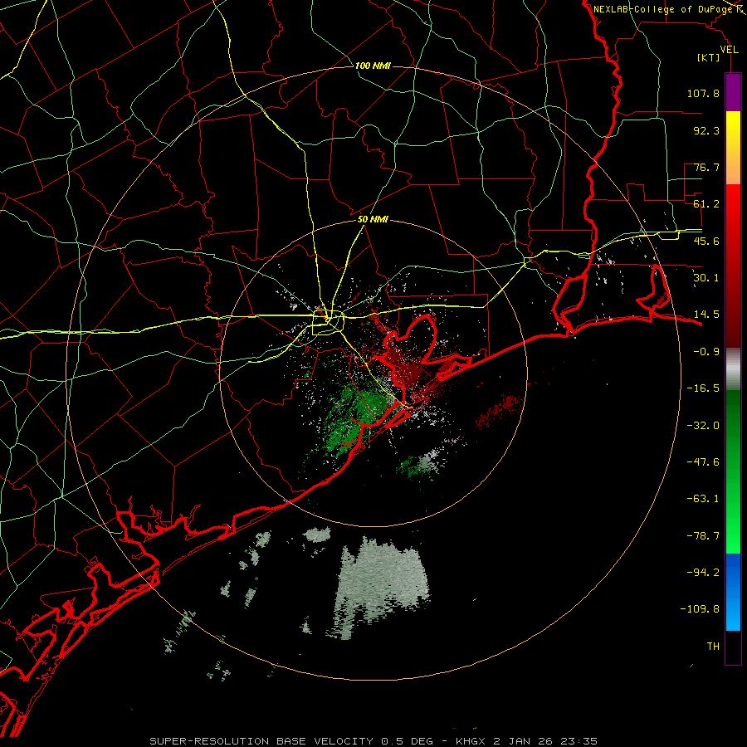The width and height of the screenshot is (747, 747).
Task: Select the 61.2 velocity scale value
Action: tap(706, 204)
